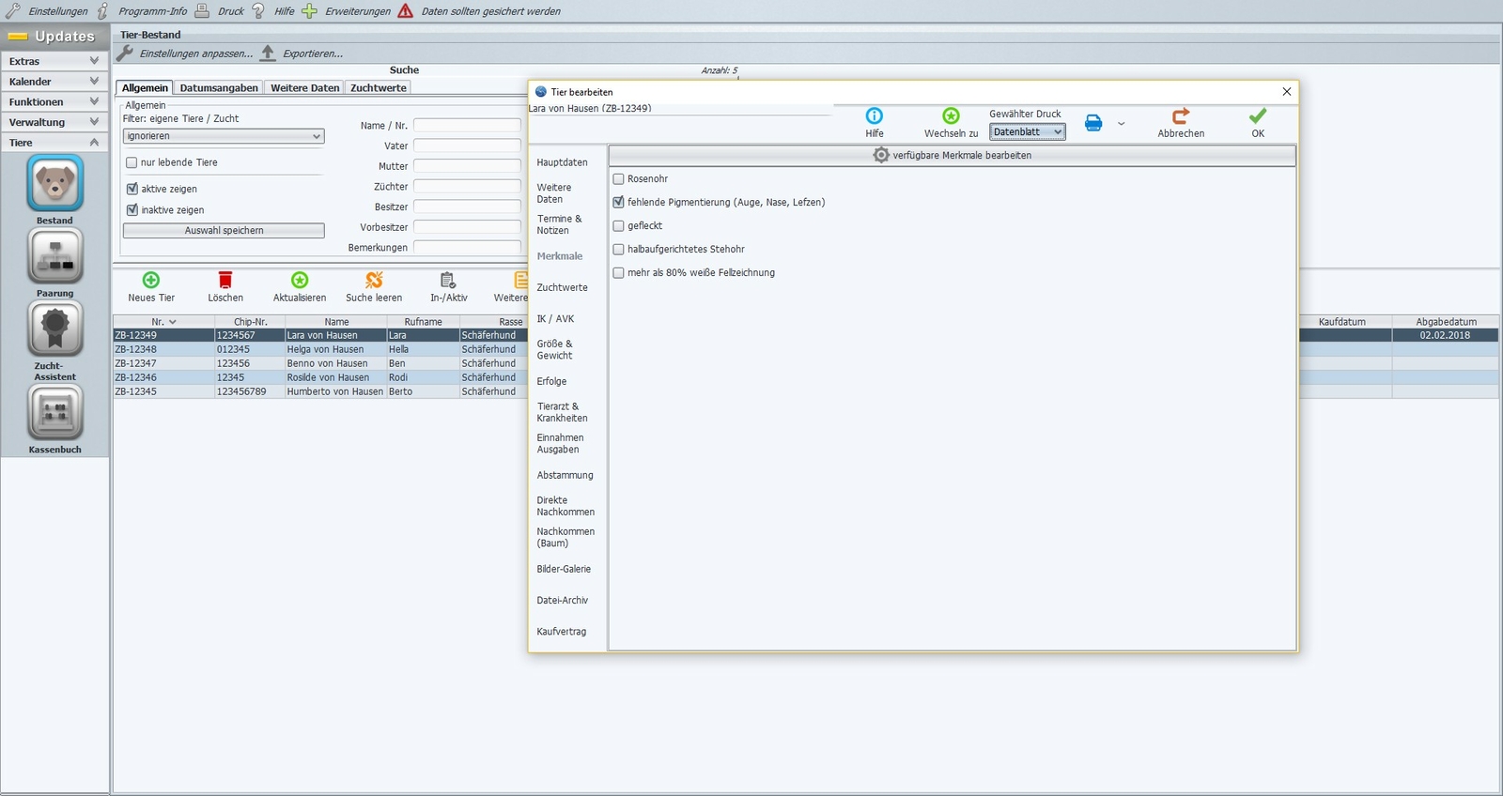Click the Name / Nr. search field
Screen dimensions: 1503x796
pos(467,125)
